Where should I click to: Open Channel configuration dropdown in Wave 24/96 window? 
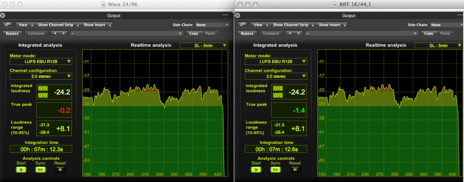[x=41, y=76]
